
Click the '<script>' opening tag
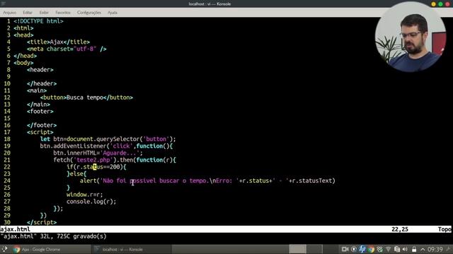coord(40,132)
